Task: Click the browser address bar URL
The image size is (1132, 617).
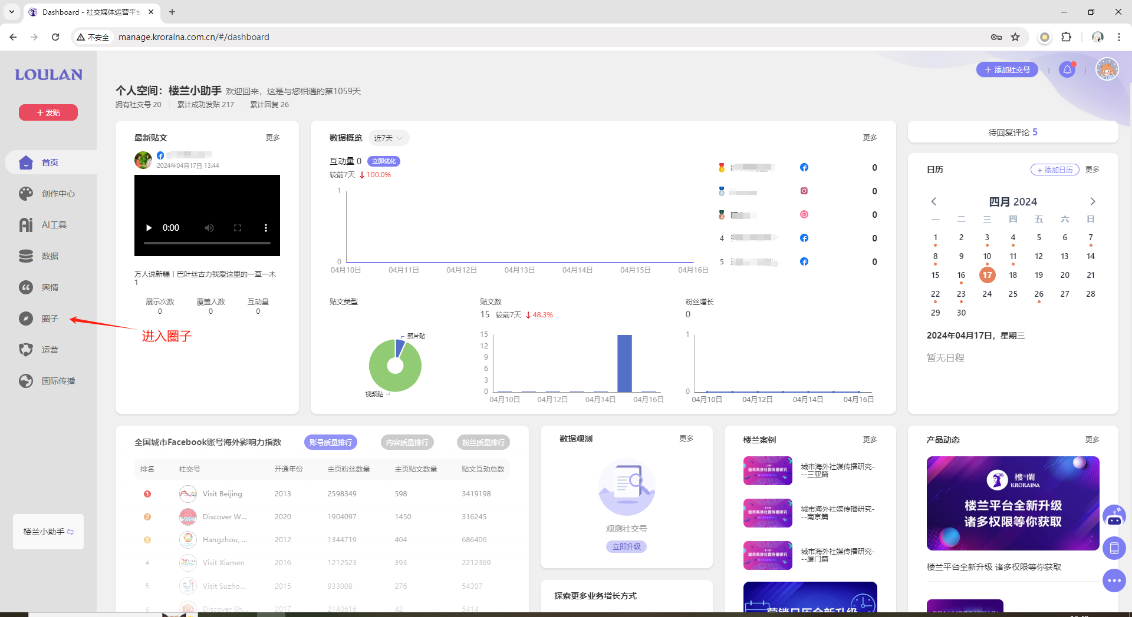Action: point(194,37)
